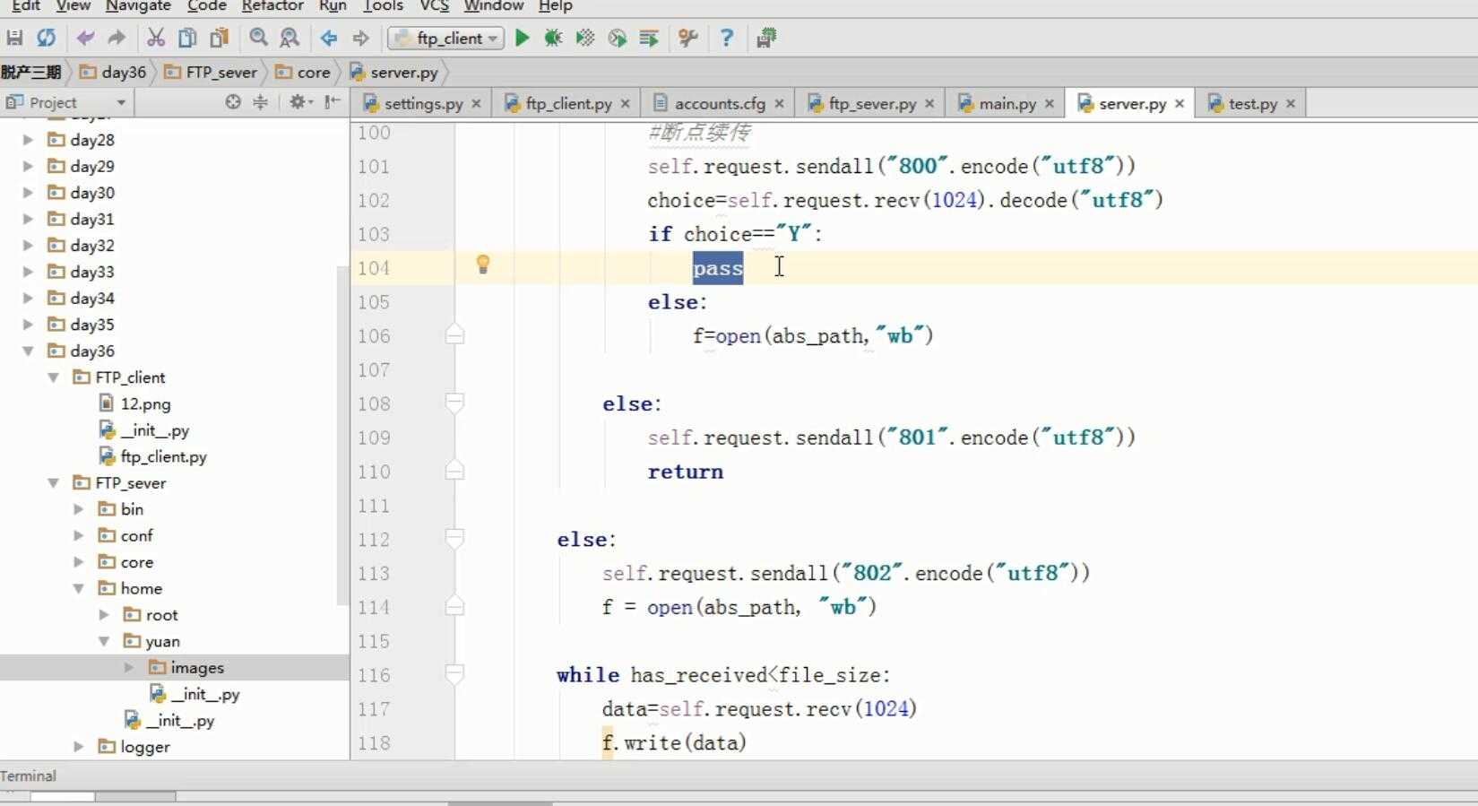Click the lightbulb intention icon on line 104
This screenshot has width=1478, height=806.
click(x=483, y=264)
